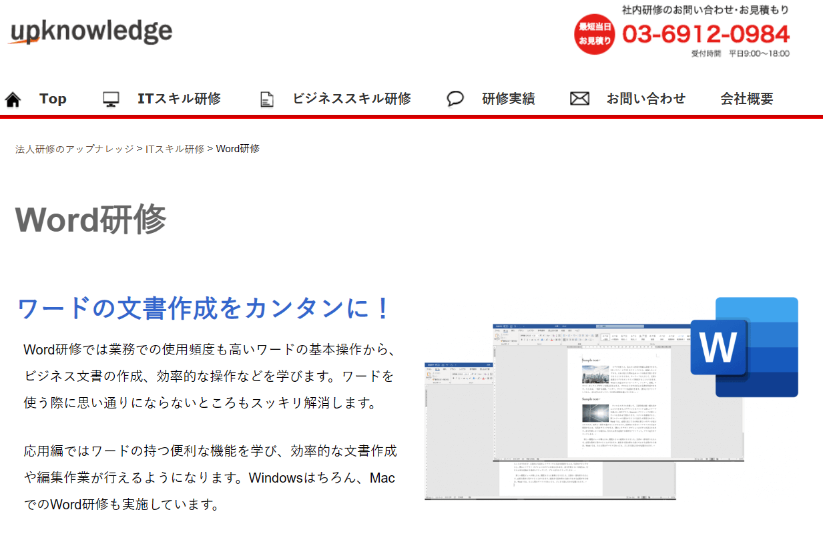Click the paragraph starting 応用編ではワードの持つ
823x538 pixels.
pyautogui.click(x=210, y=478)
